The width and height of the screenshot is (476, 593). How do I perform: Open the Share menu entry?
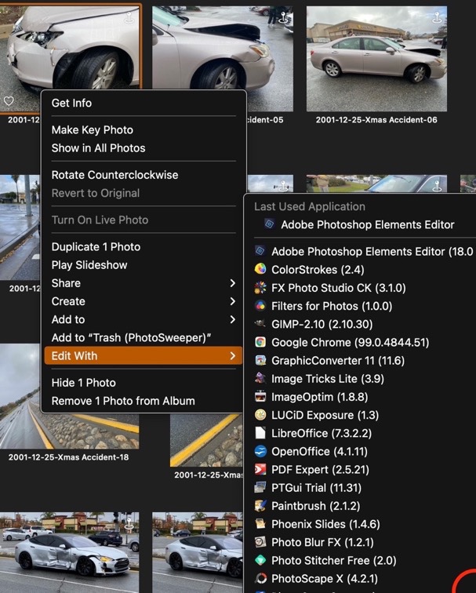(144, 283)
